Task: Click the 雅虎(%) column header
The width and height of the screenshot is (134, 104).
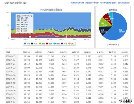Action: tap(113, 52)
